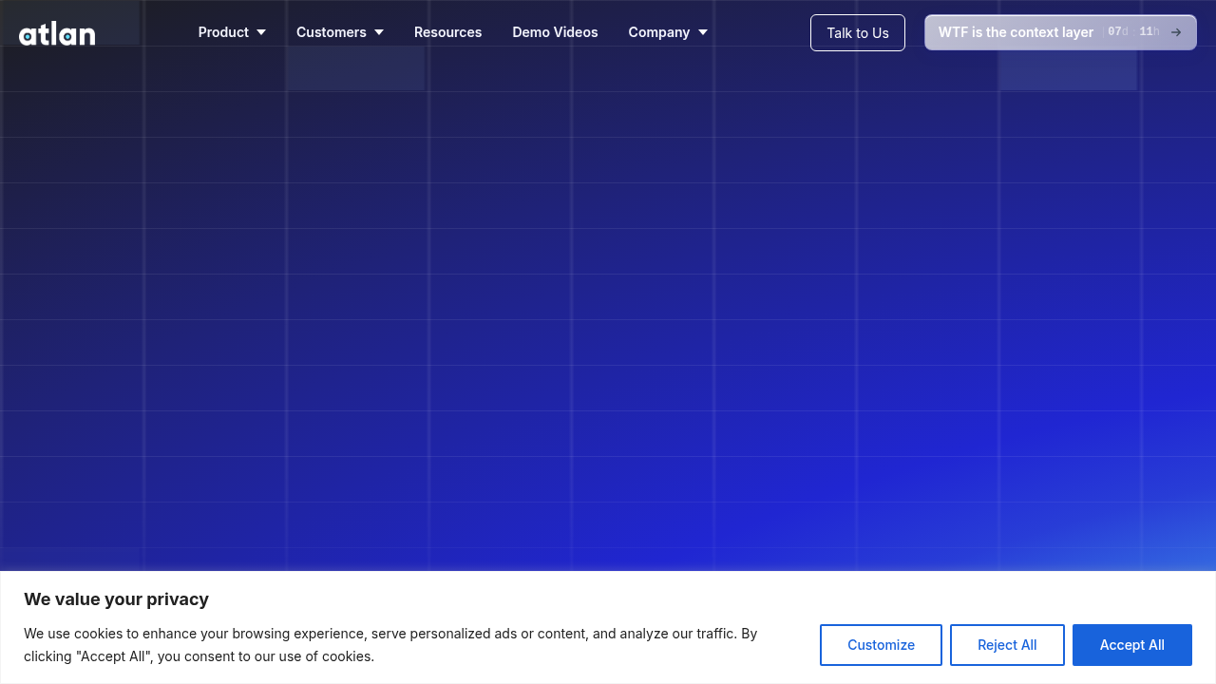This screenshot has width=1216, height=684.
Task: Go to Resources page
Action: (447, 32)
